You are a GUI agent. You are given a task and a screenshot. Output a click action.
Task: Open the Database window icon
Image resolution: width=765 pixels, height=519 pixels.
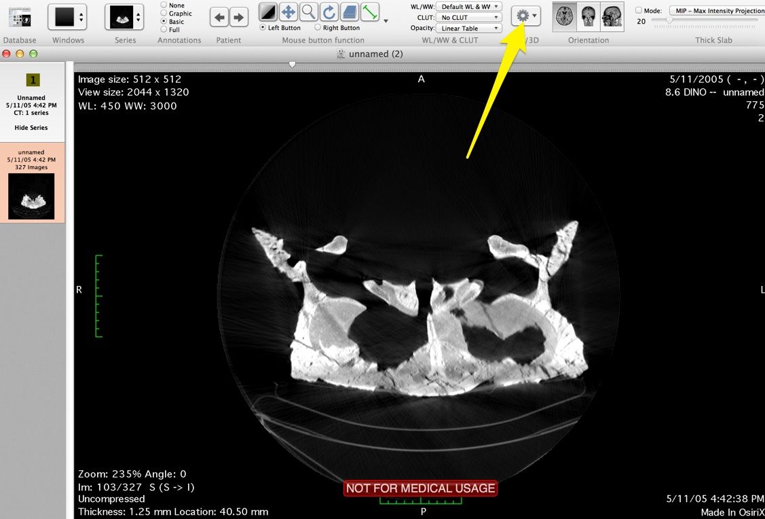[19, 16]
